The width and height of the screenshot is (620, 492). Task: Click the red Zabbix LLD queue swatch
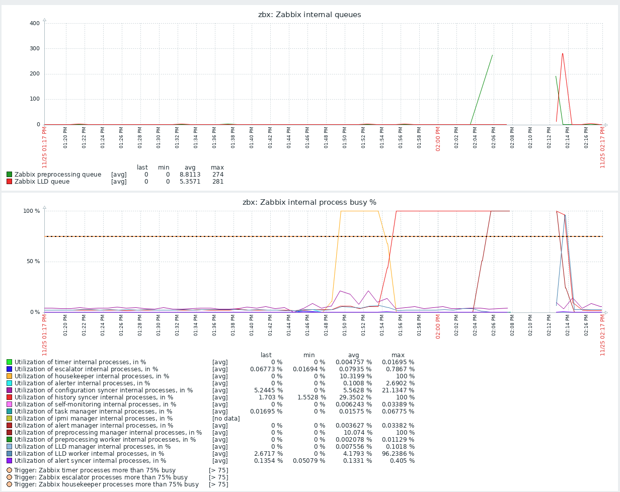[x=9, y=182]
